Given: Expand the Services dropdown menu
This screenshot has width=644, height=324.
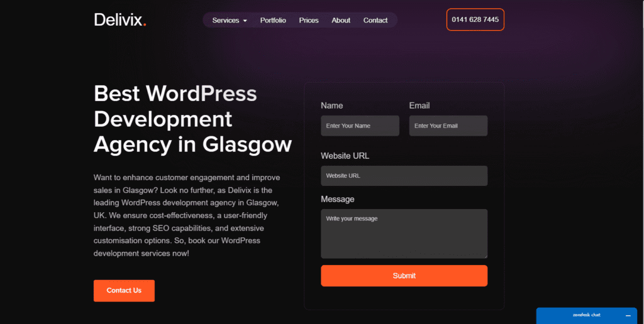Looking at the screenshot, I should tap(230, 20).
